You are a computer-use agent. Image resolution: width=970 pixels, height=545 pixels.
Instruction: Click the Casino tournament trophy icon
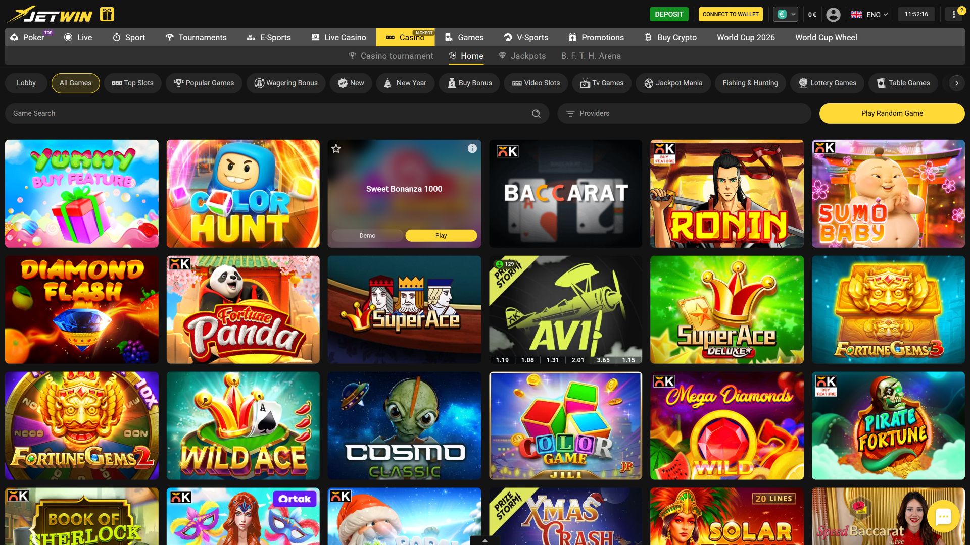[x=352, y=56]
